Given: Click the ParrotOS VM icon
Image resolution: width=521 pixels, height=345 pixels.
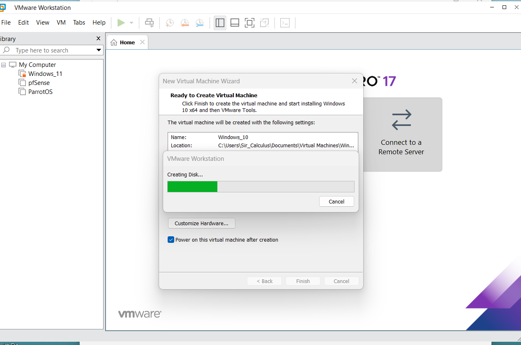Looking at the screenshot, I should click(x=22, y=92).
